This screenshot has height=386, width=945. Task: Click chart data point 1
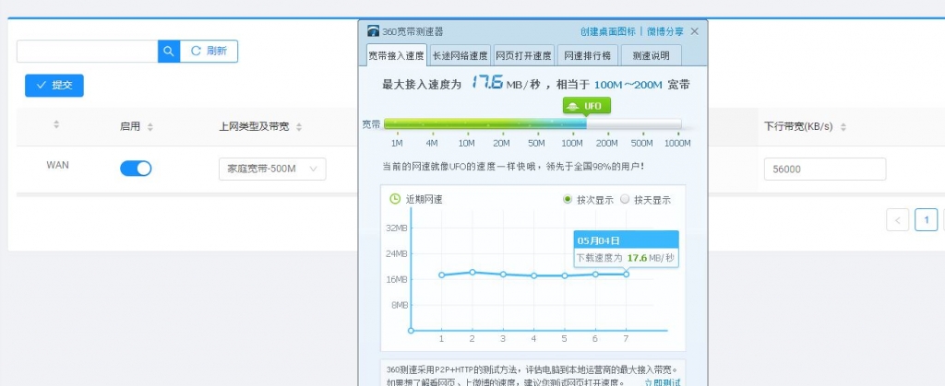(x=441, y=275)
